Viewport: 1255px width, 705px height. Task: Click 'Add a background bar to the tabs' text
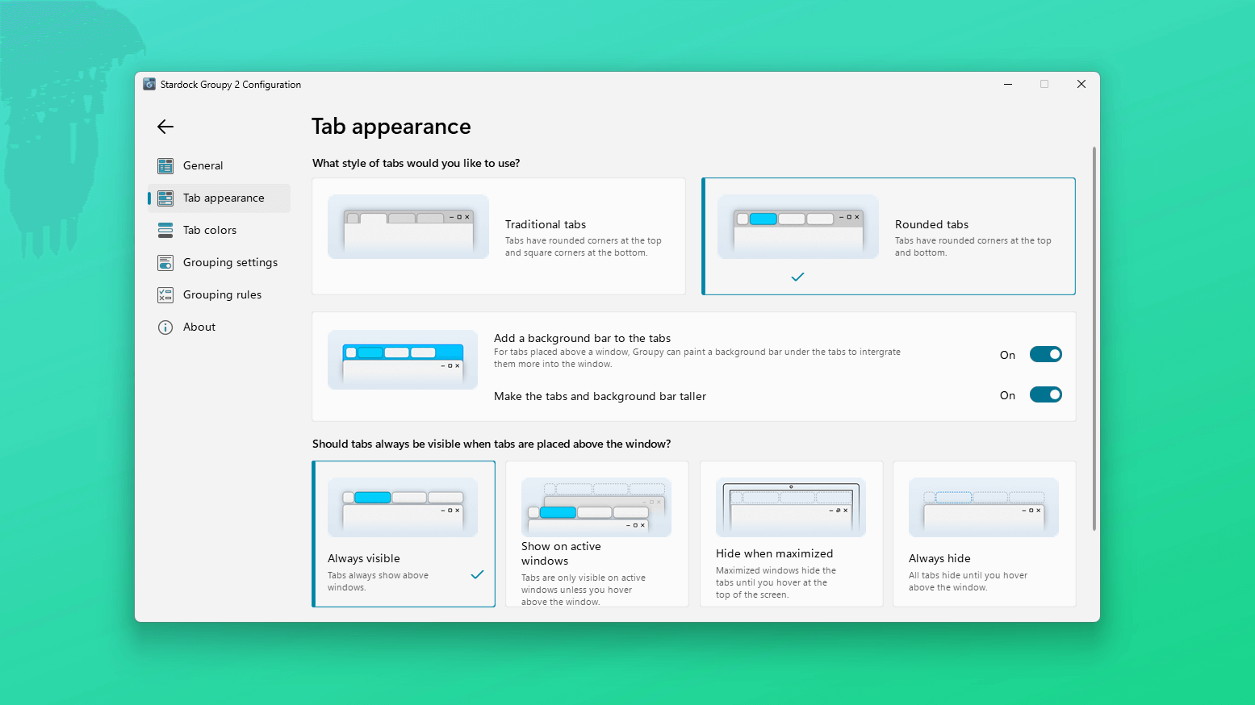click(x=583, y=338)
